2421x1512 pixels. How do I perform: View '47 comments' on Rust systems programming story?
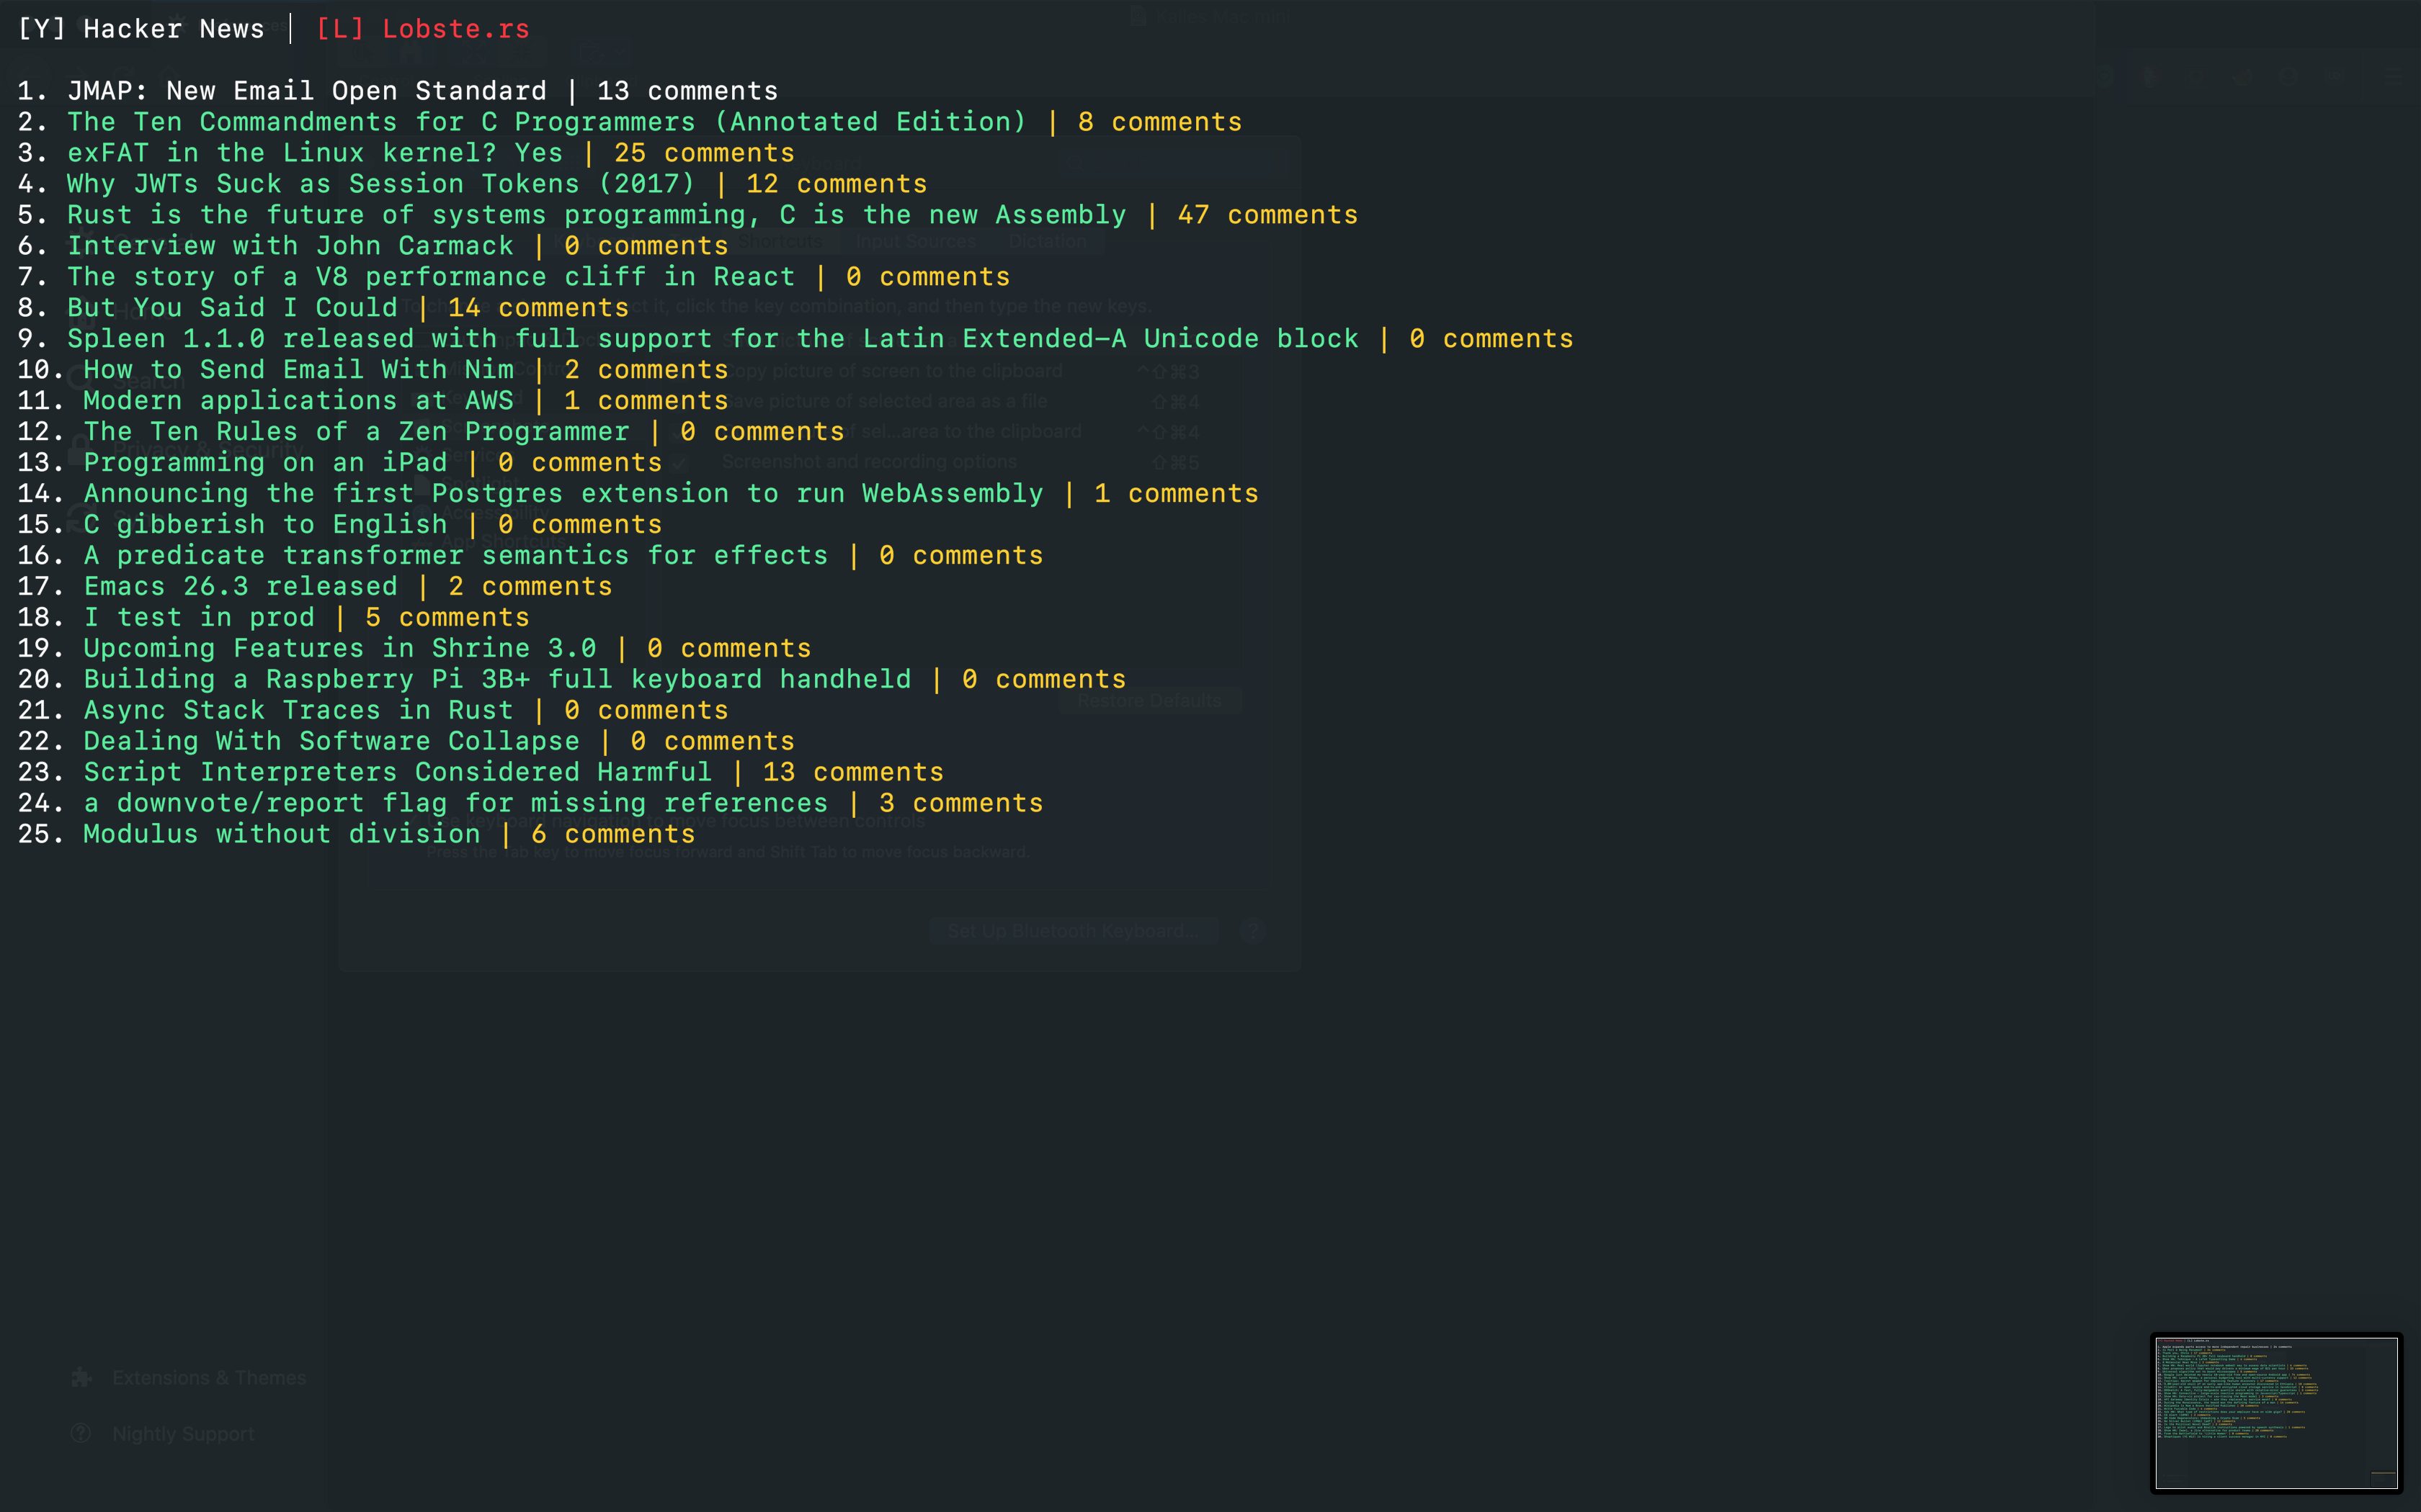[x=1267, y=215]
